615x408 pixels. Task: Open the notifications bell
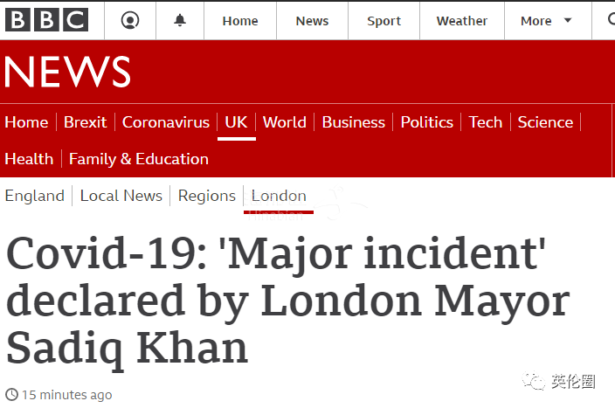pos(180,20)
